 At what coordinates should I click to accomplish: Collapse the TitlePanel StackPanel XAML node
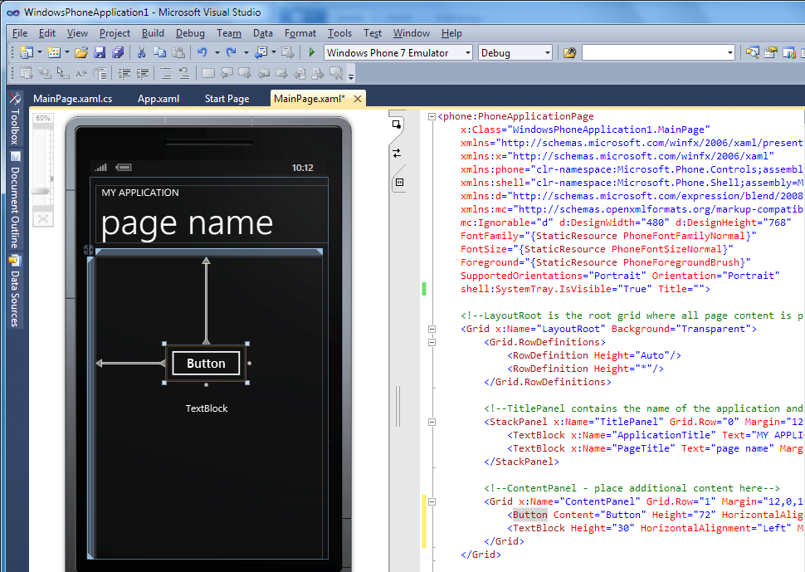432,422
